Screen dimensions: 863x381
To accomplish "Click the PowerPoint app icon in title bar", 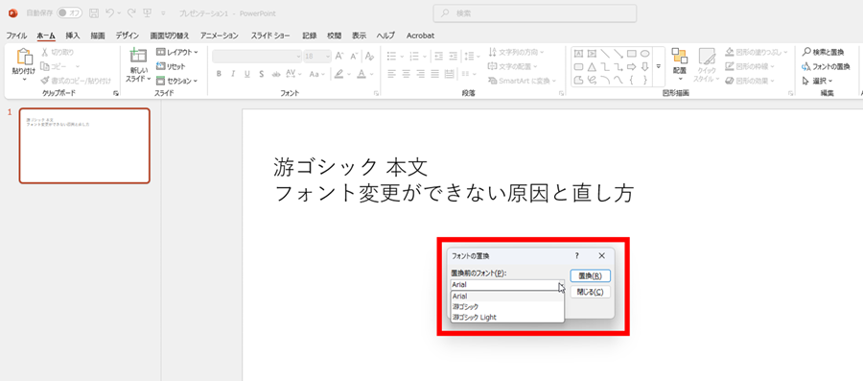I will click(13, 13).
